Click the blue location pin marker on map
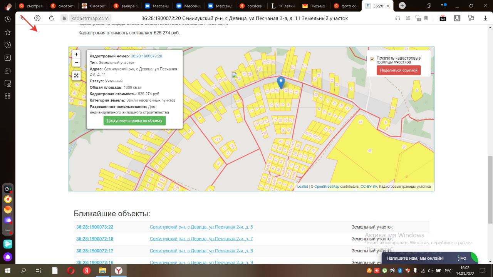This screenshot has width=493, height=277. [281, 82]
